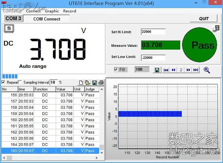The image size is (223, 163).
Task: Enable the Sampling Interval checkbox
Action: (20, 82)
